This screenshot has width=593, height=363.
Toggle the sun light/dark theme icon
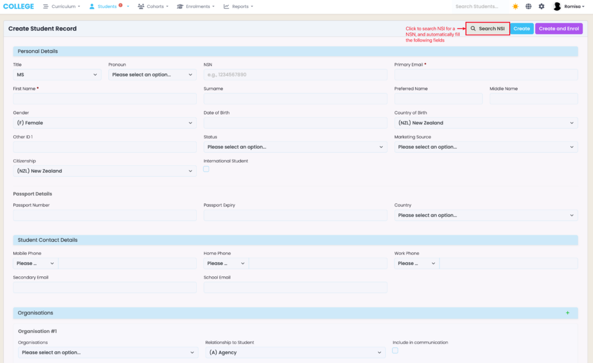[515, 6]
